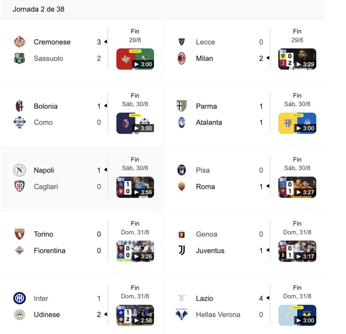Open the Torino vs Fiorentina highlights thumbnail

(x=135, y=251)
